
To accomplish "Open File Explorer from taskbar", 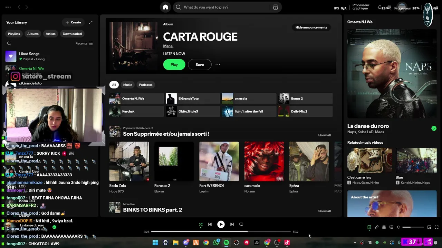I will click(x=175, y=242).
